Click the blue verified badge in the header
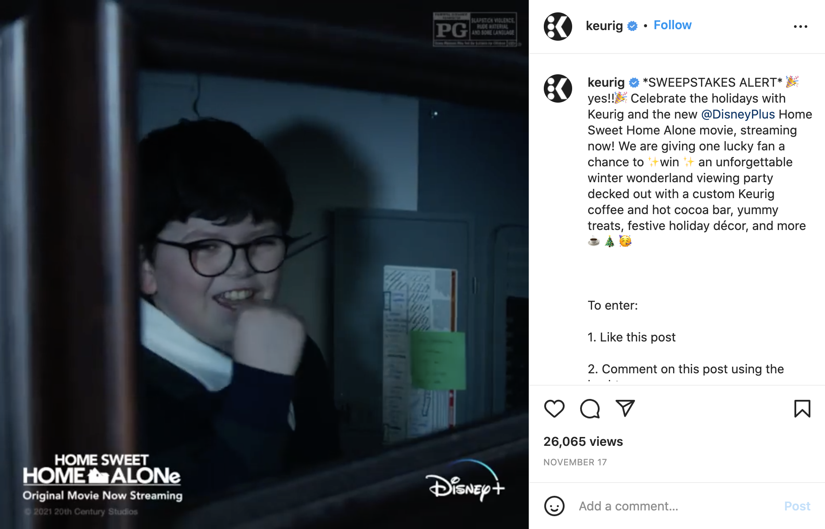The height and width of the screenshot is (529, 825). coord(633,26)
